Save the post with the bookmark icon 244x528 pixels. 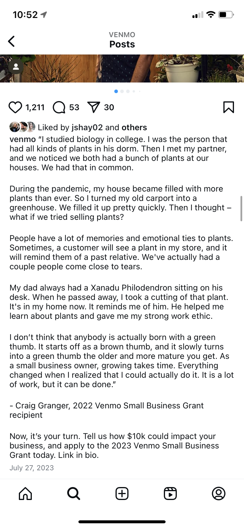pyautogui.click(x=229, y=107)
